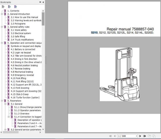Image resolution: width=161 pixels, height=139 pixels.
Task: Open bookmark 4.12 Support arm lift
Action: coord(26,85)
